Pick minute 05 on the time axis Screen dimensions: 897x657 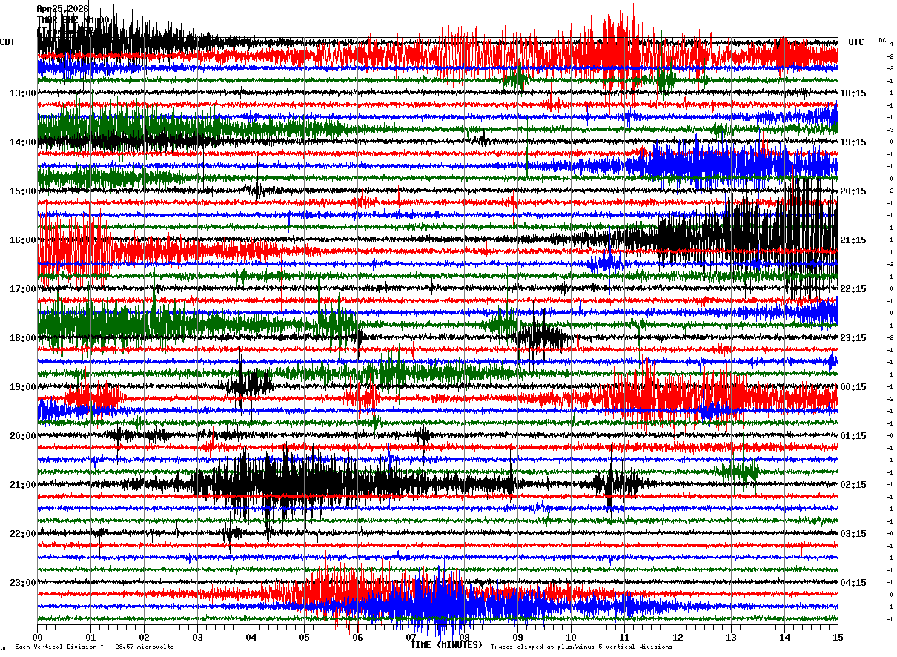(304, 637)
